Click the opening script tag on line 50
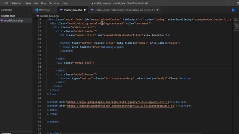 (x=53, y=122)
